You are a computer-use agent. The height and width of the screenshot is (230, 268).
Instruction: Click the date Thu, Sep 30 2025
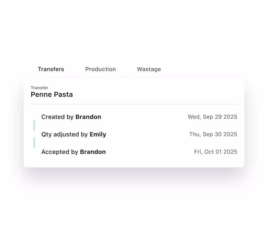213,135
